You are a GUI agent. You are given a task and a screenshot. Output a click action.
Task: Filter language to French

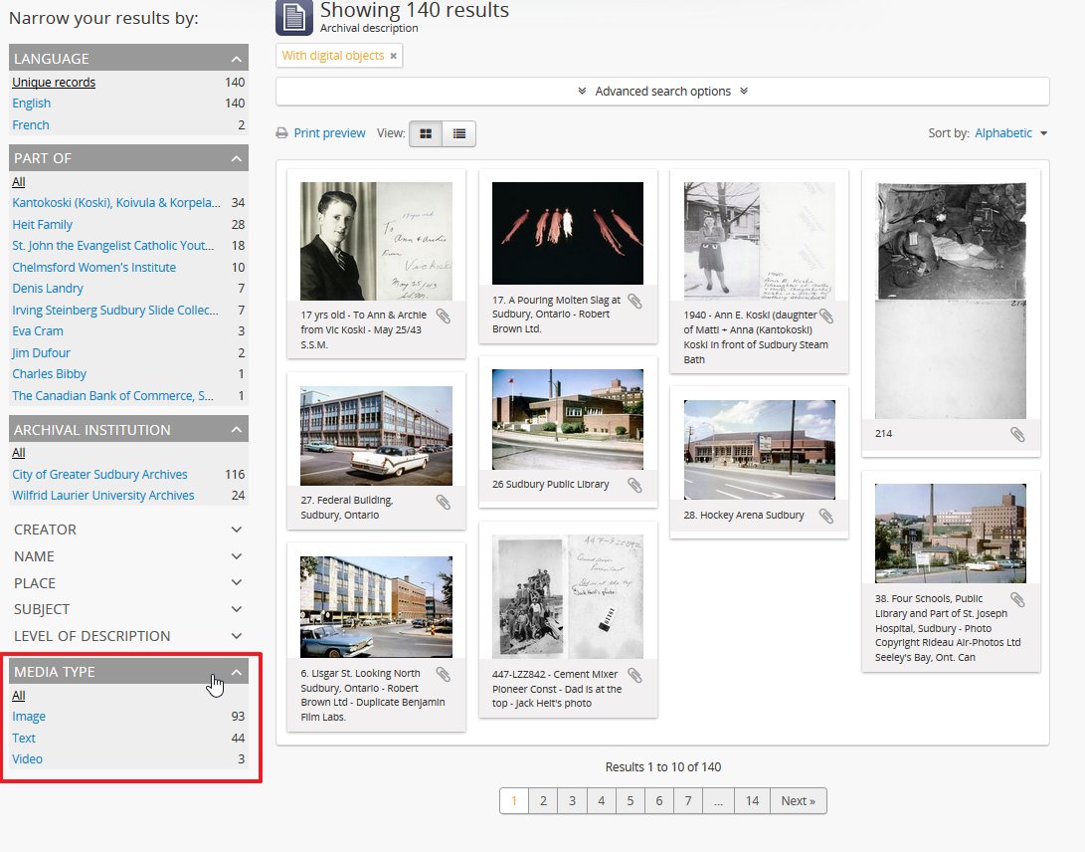point(31,125)
